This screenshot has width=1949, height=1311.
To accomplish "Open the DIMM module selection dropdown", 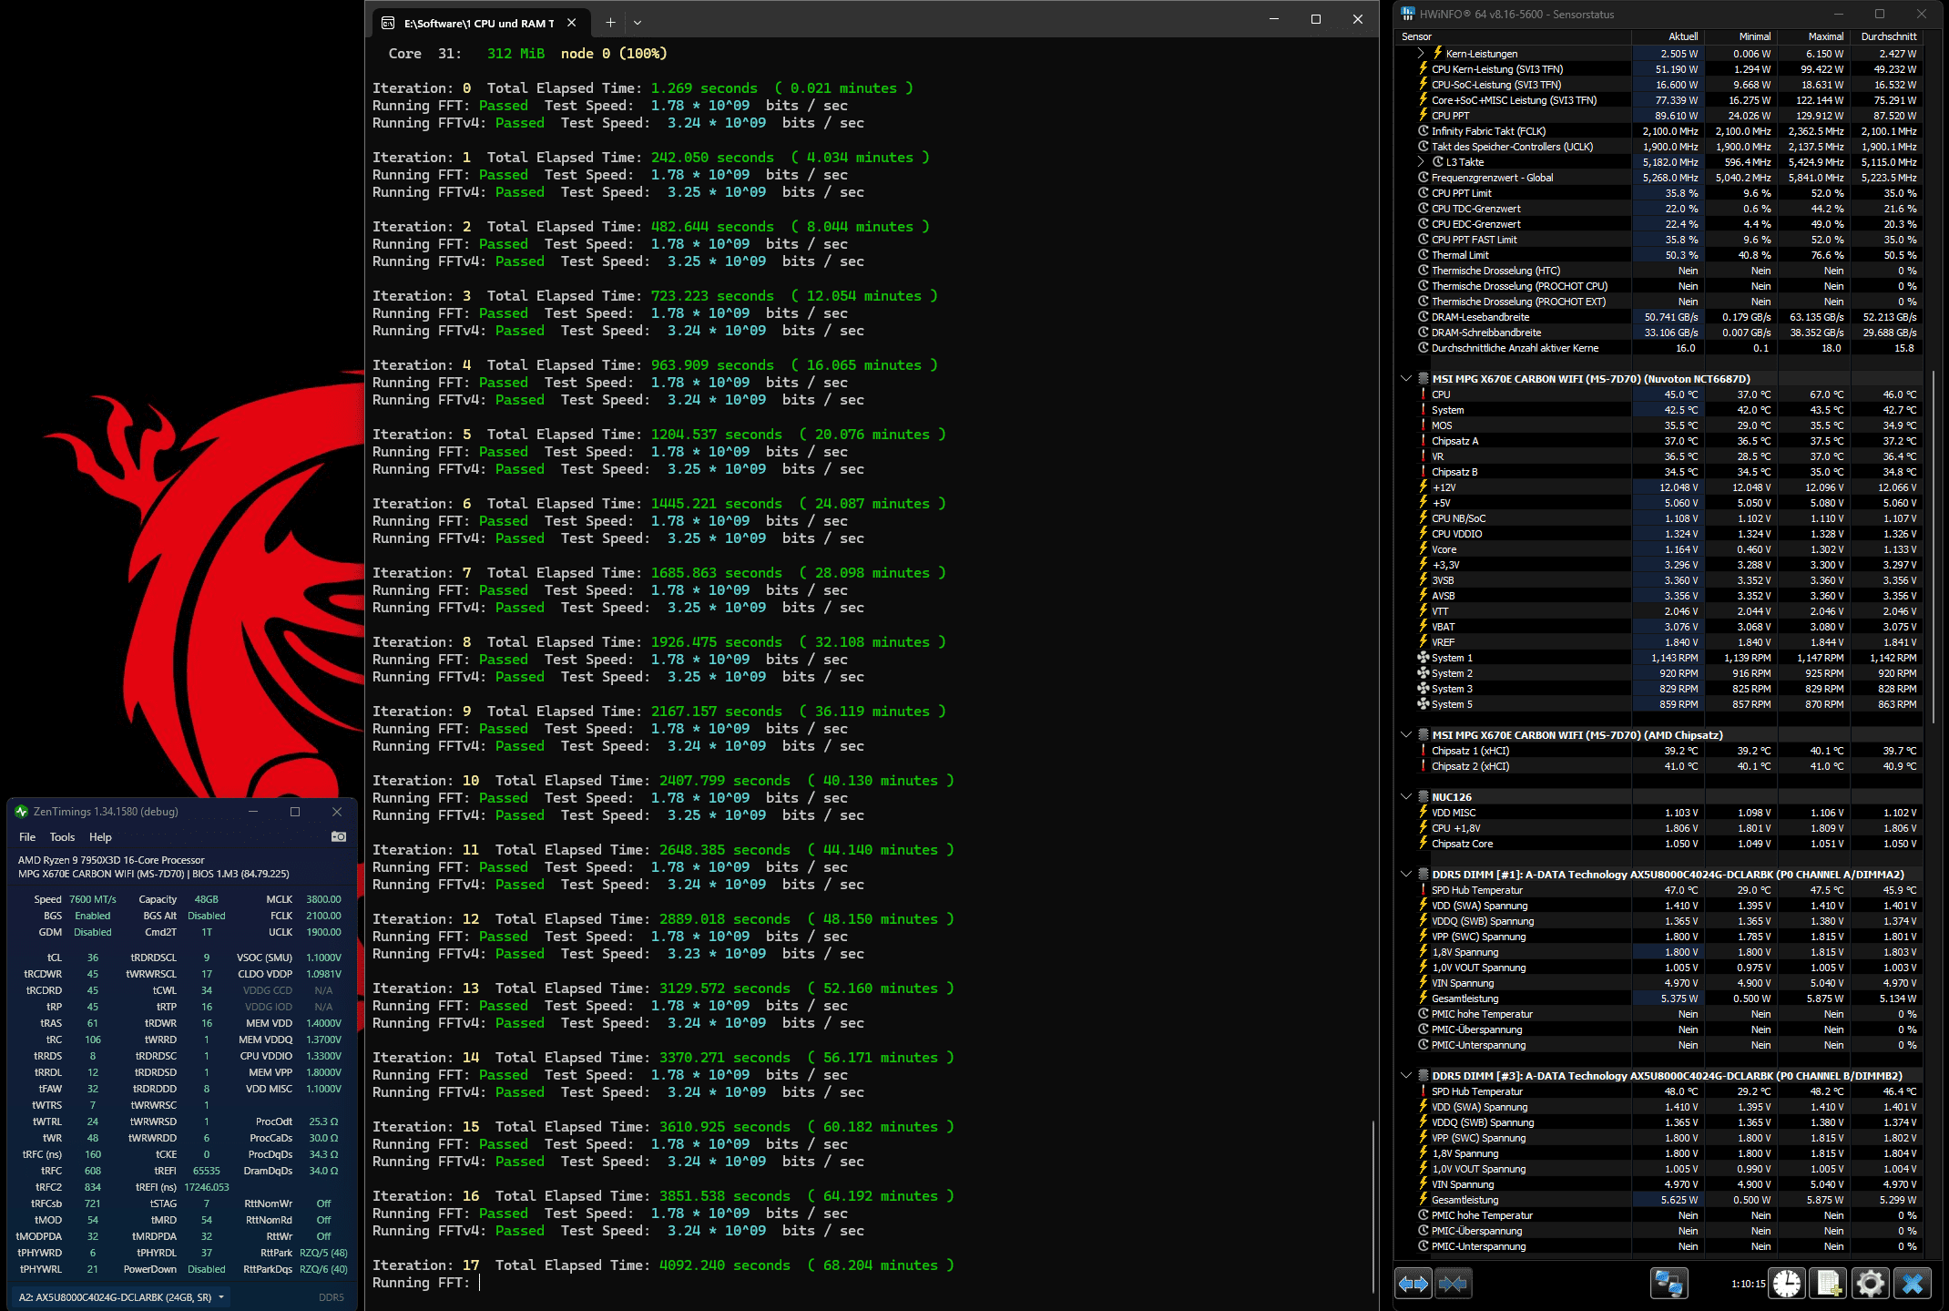I will [122, 1296].
